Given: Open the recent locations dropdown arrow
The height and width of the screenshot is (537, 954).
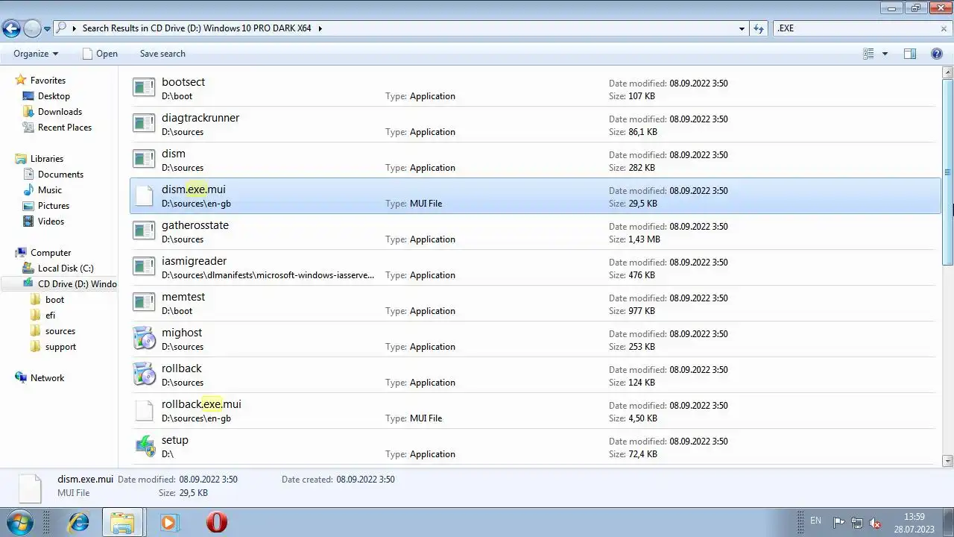Looking at the screenshot, I should pos(47,29).
